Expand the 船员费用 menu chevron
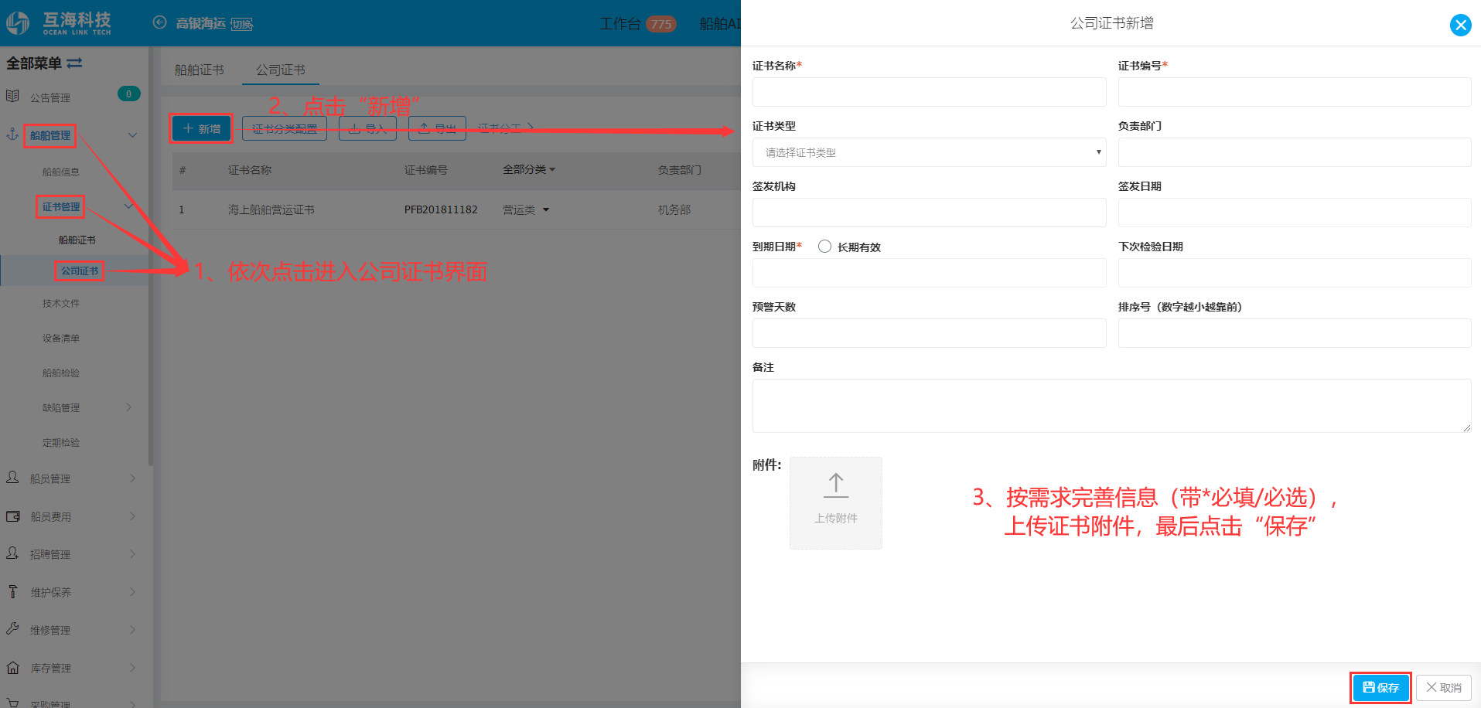Screen dimensions: 1481x708 pyautogui.click(x=132, y=516)
